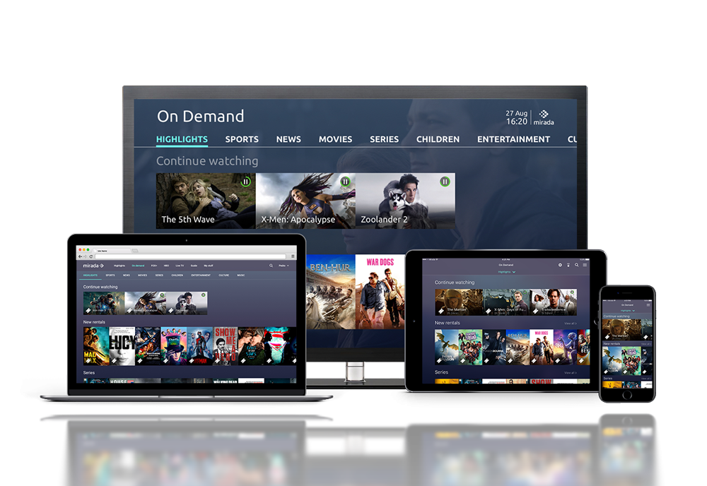Open the War Dogs poster on the tablet
This screenshot has width=707, height=486.
tap(542, 347)
